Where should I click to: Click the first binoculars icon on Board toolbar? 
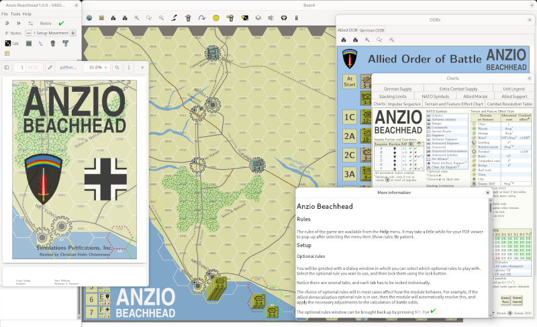pos(113,18)
